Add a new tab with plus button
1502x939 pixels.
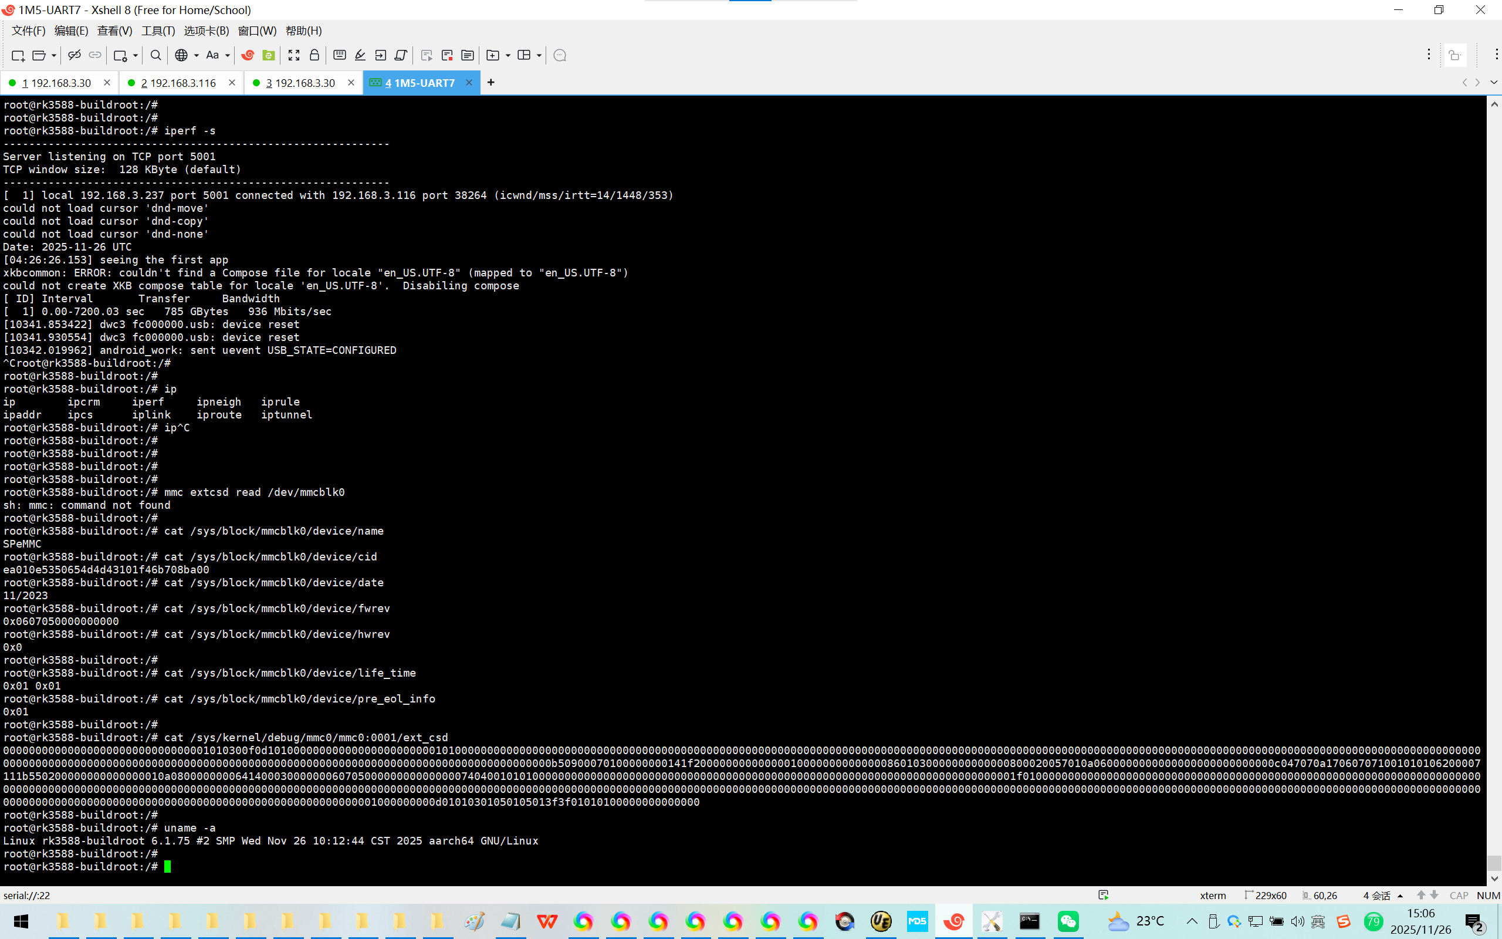click(491, 83)
